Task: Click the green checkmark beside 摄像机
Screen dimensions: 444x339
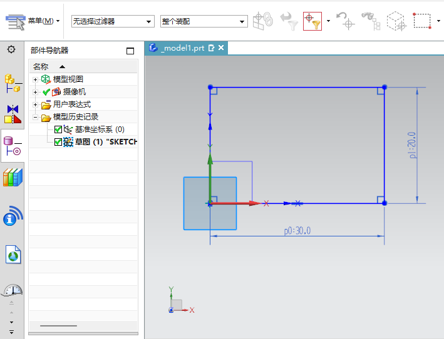Action: point(46,92)
